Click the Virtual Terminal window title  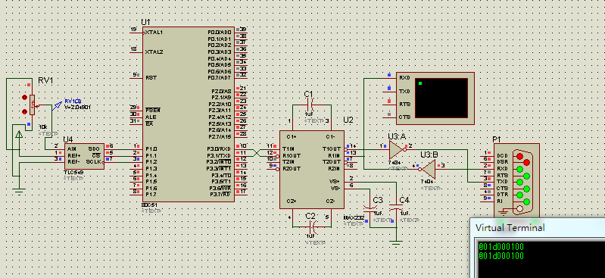pyautogui.click(x=510, y=228)
